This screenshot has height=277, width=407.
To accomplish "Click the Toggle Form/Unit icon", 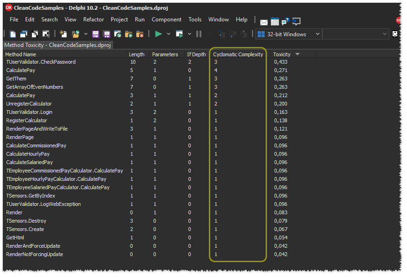I will pyautogui.click(x=46, y=34).
